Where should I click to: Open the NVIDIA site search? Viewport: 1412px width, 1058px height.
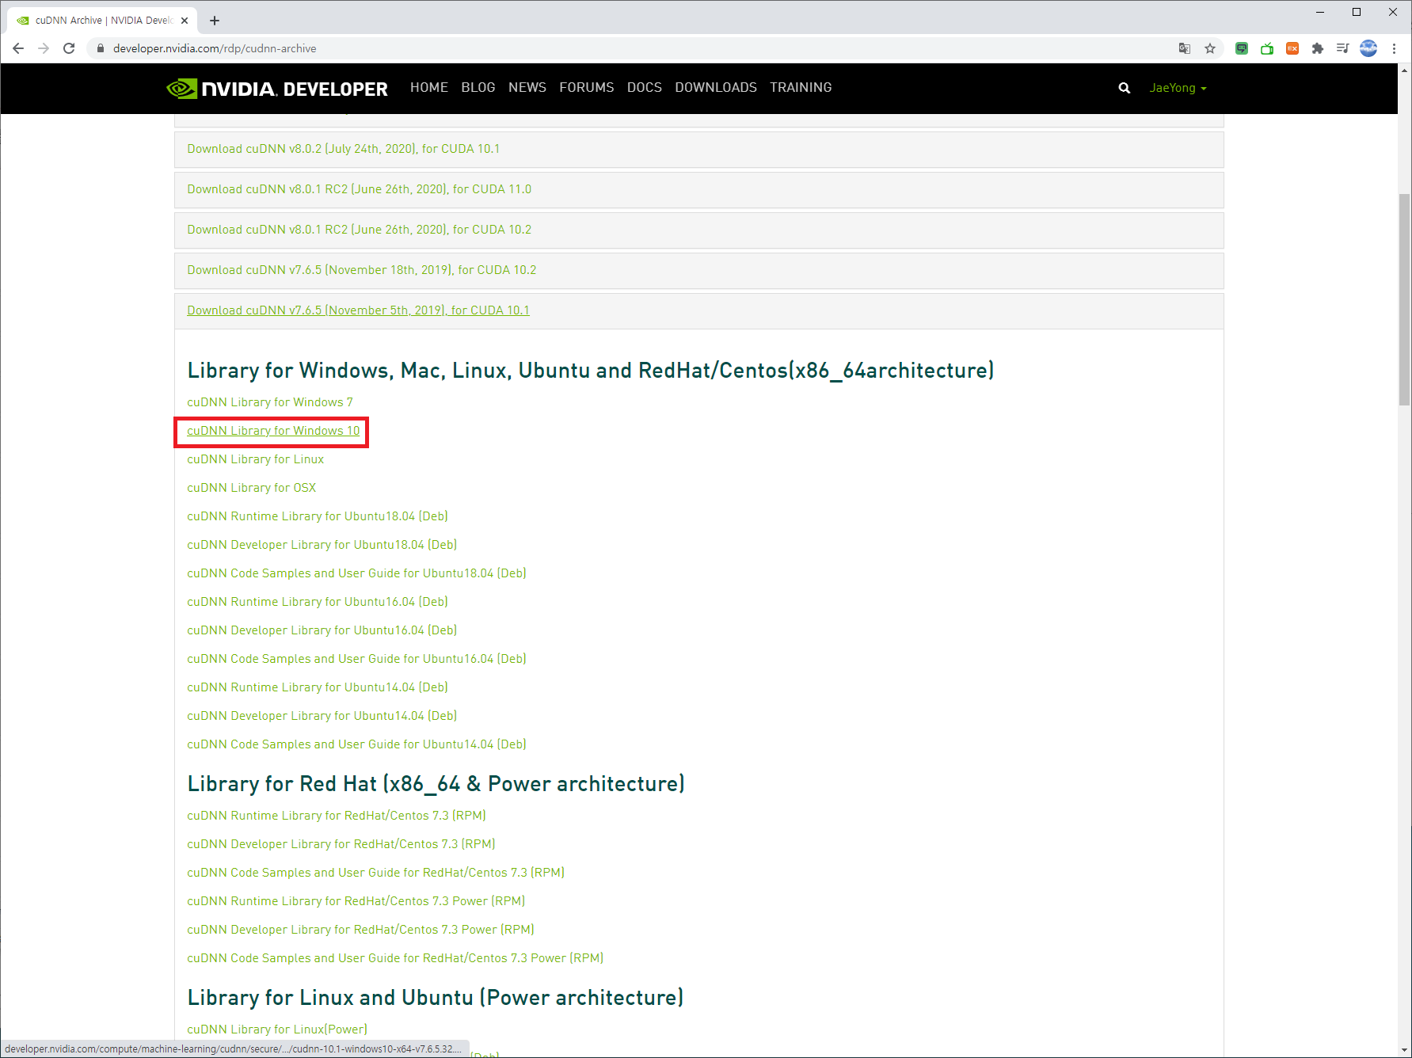point(1124,88)
